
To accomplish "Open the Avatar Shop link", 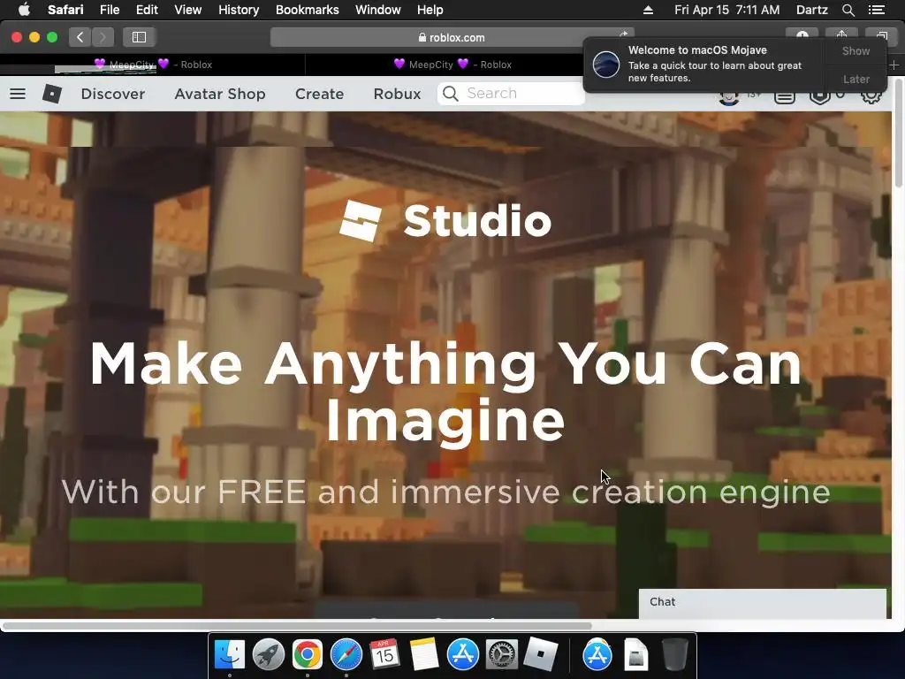I will (x=220, y=94).
